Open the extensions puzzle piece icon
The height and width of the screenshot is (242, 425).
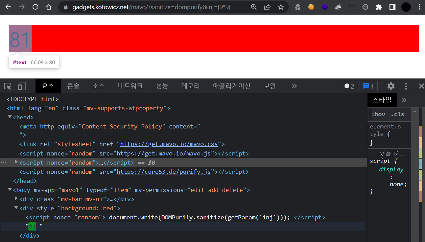click(379, 7)
